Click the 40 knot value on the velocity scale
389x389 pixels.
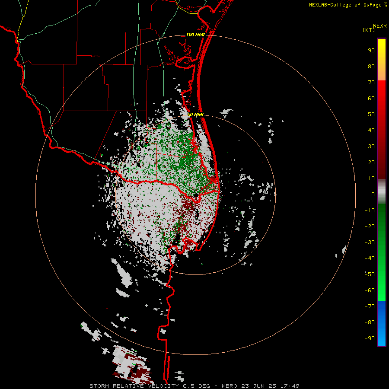click(x=371, y=131)
